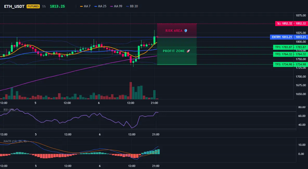Click the 1700.00 price axis label

point(301,77)
